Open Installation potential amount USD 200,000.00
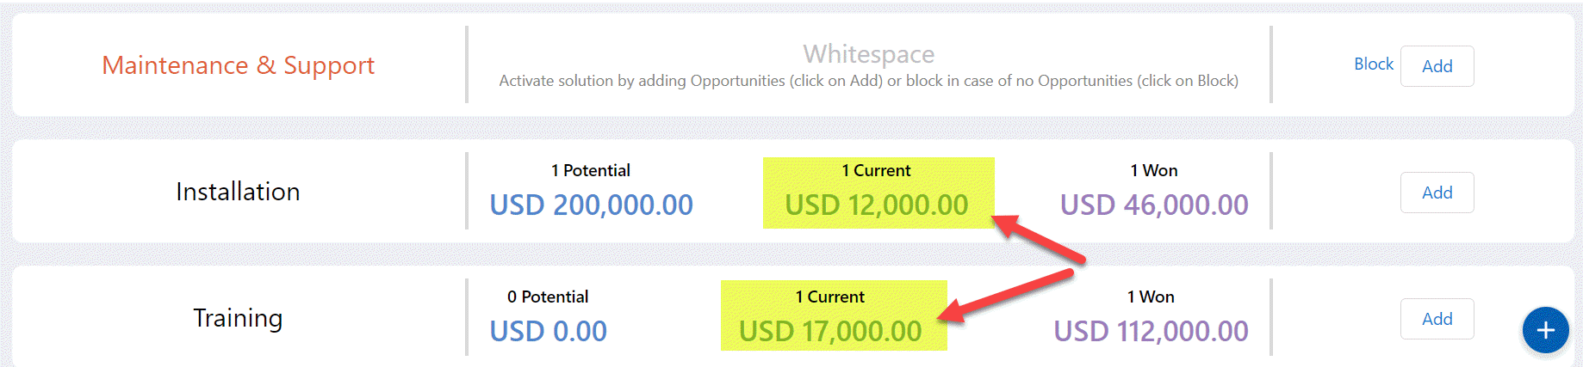The height and width of the screenshot is (367, 1583). 591,205
